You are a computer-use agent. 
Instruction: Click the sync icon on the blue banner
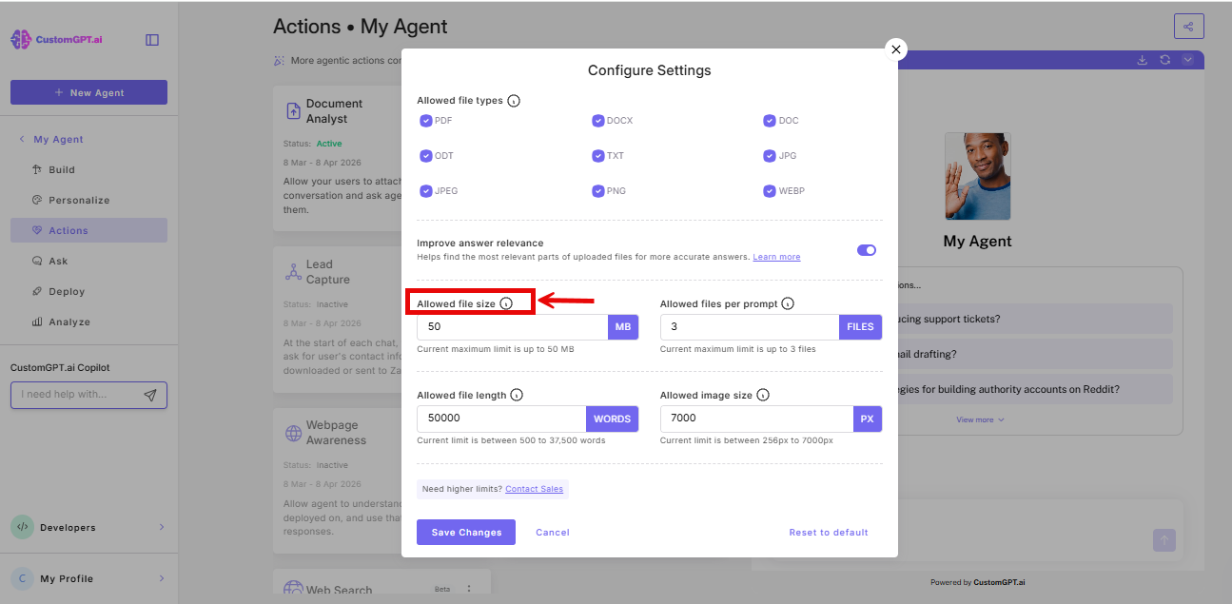(1164, 59)
